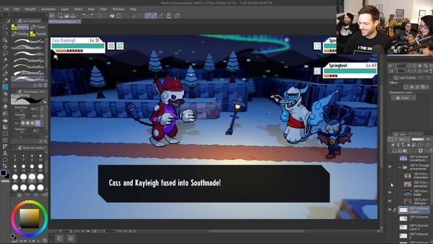
Task: Open the Layer menu
Action: point(65,9)
